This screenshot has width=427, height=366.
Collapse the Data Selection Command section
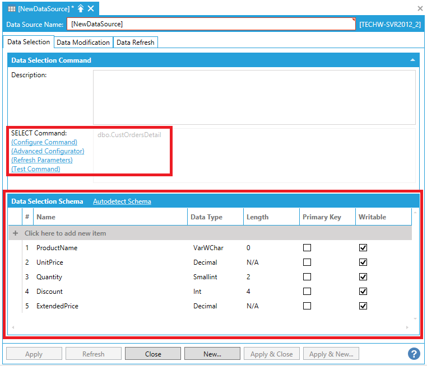click(413, 60)
